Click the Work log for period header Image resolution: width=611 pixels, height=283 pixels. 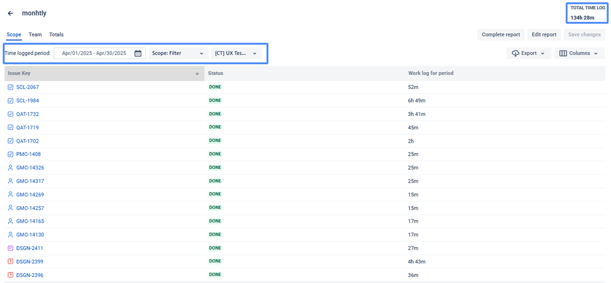coord(431,73)
